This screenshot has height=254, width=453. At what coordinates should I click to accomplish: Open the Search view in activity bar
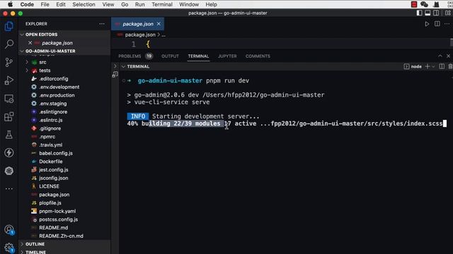coord(9,44)
